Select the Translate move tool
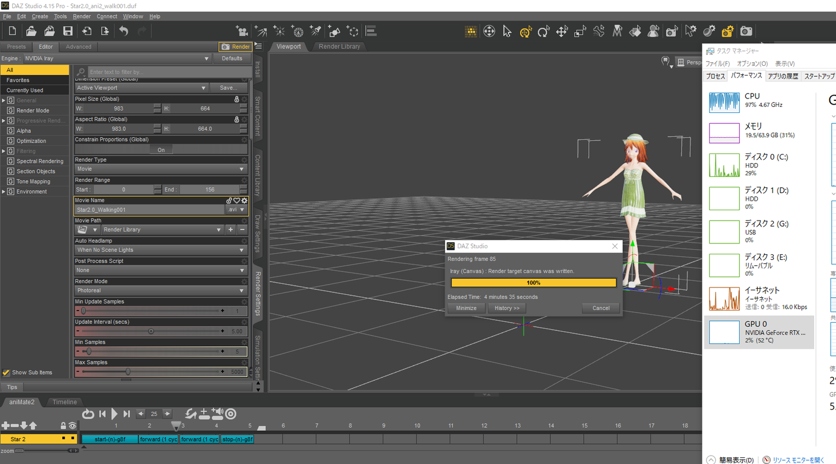 [x=562, y=31]
